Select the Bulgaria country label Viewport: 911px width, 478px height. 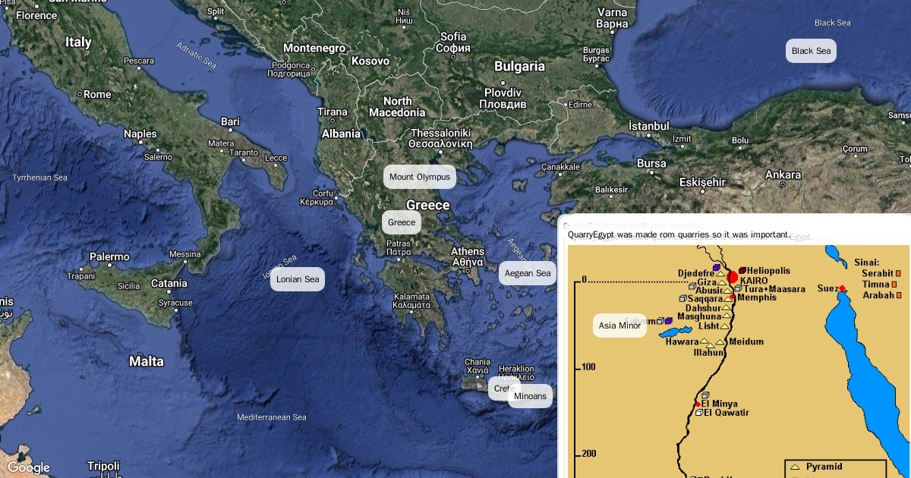pos(520,66)
